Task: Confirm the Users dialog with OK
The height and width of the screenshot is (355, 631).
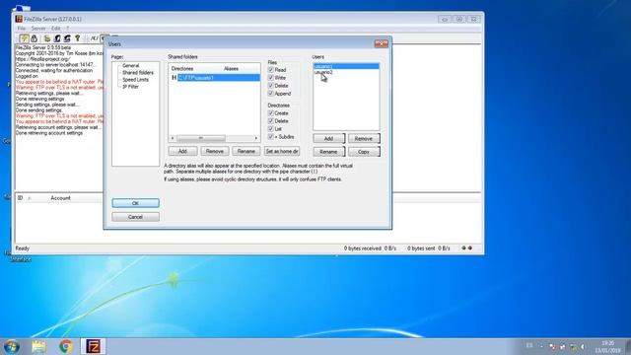Action: point(135,203)
